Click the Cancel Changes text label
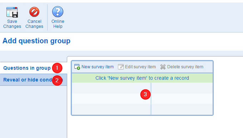The width and height of the screenshot is (243, 138). [x=34, y=24]
